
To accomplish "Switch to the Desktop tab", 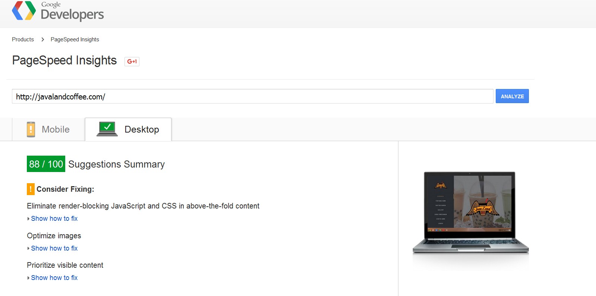I will coord(128,130).
